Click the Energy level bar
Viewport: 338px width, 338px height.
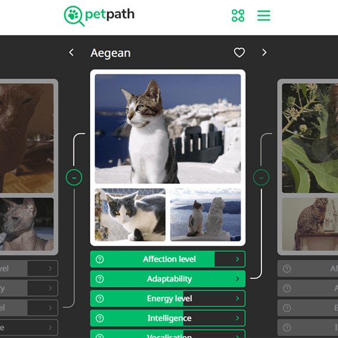click(x=168, y=298)
